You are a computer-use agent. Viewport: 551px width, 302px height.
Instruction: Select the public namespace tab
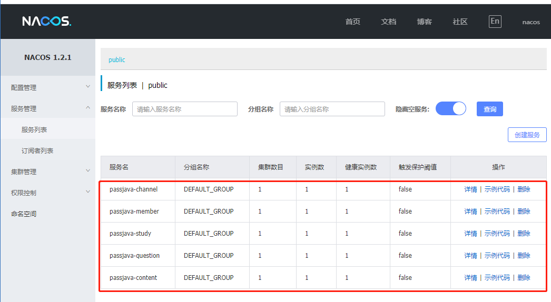click(117, 60)
